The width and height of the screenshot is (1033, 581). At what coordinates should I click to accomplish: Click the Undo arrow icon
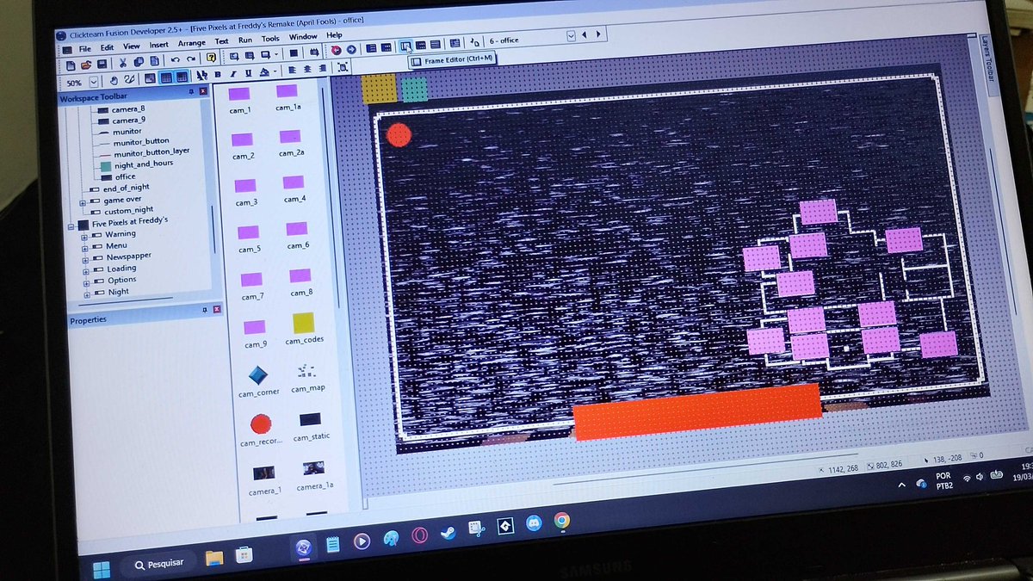coord(175,59)
